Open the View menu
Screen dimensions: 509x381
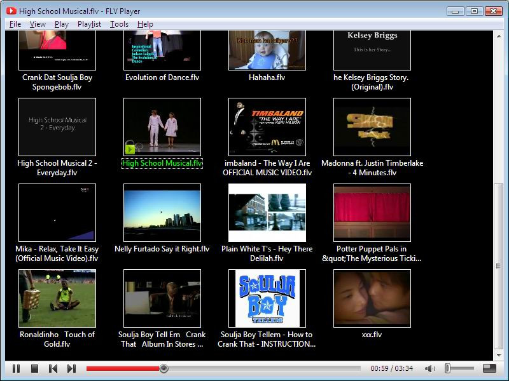click(x=38, y=24)
